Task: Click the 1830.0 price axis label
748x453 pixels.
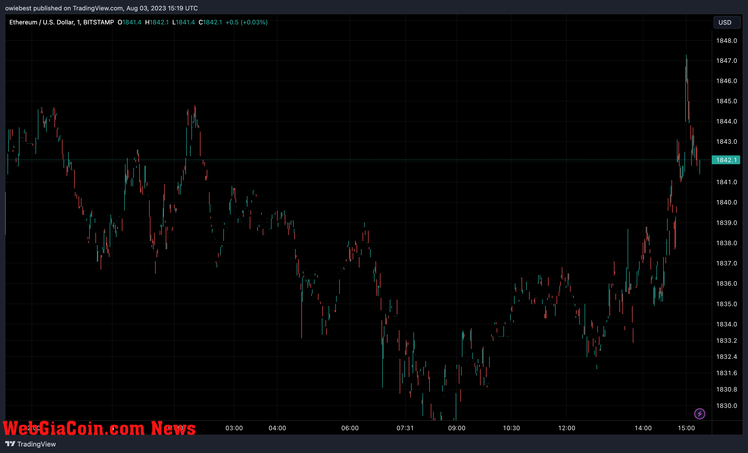Action: pyautogui.click(x=726, y=406)
